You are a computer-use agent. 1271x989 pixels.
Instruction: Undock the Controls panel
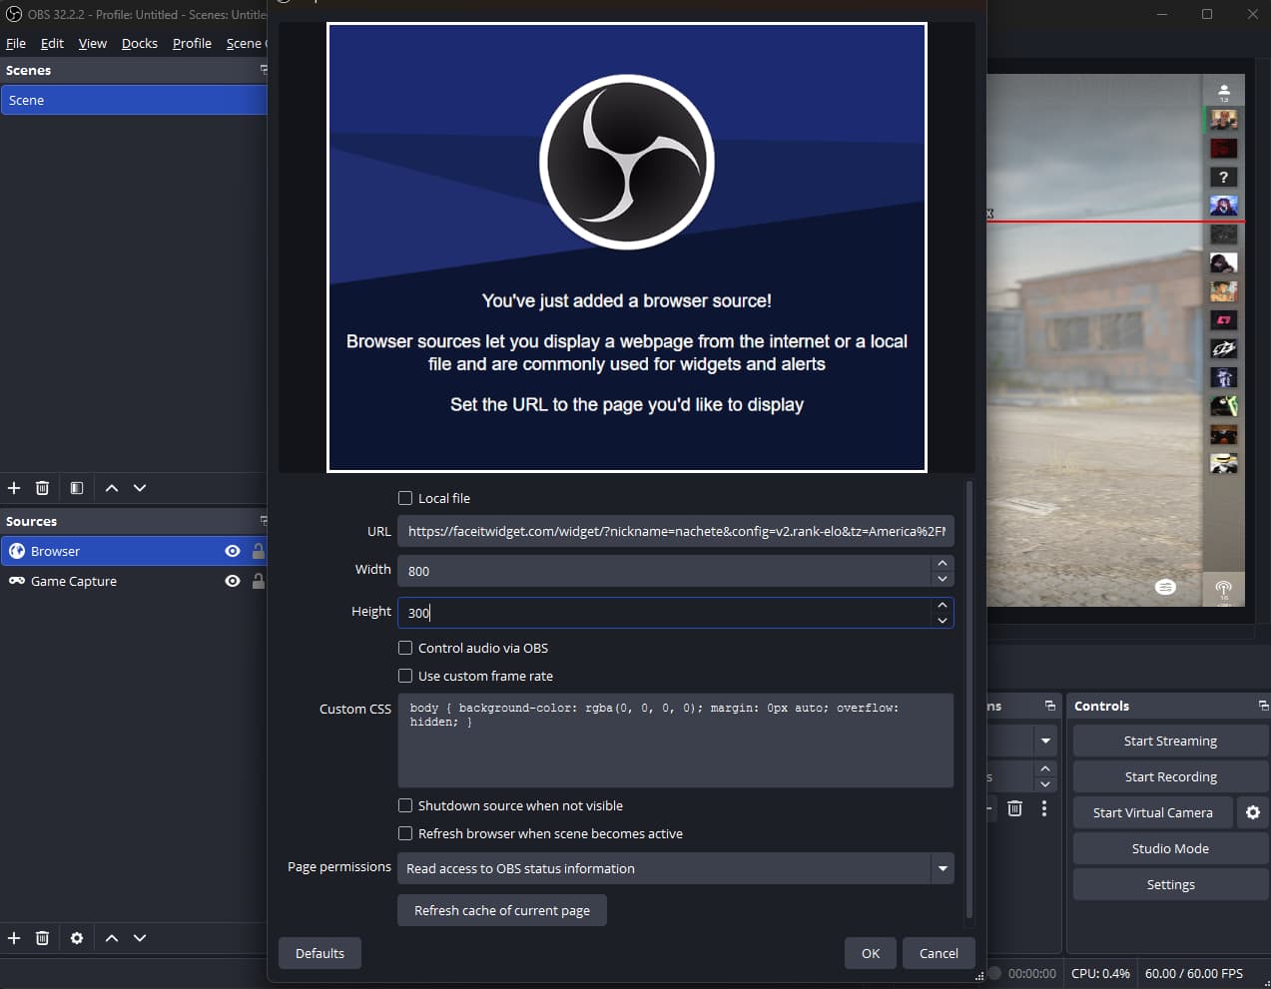(x=1263, y=706)
